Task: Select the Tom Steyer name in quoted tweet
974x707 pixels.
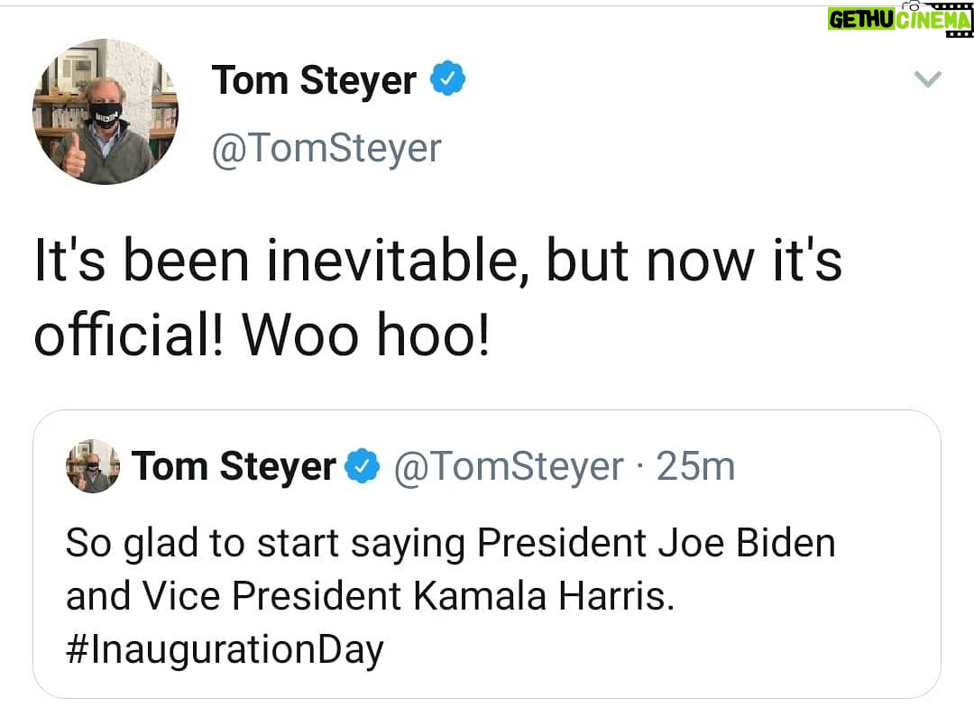Action: [234, 467]
